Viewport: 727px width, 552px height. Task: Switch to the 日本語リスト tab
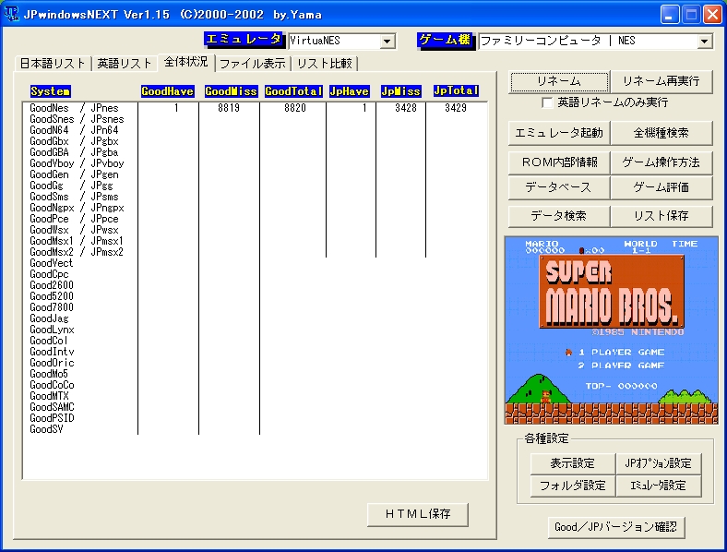click(53, 64)
